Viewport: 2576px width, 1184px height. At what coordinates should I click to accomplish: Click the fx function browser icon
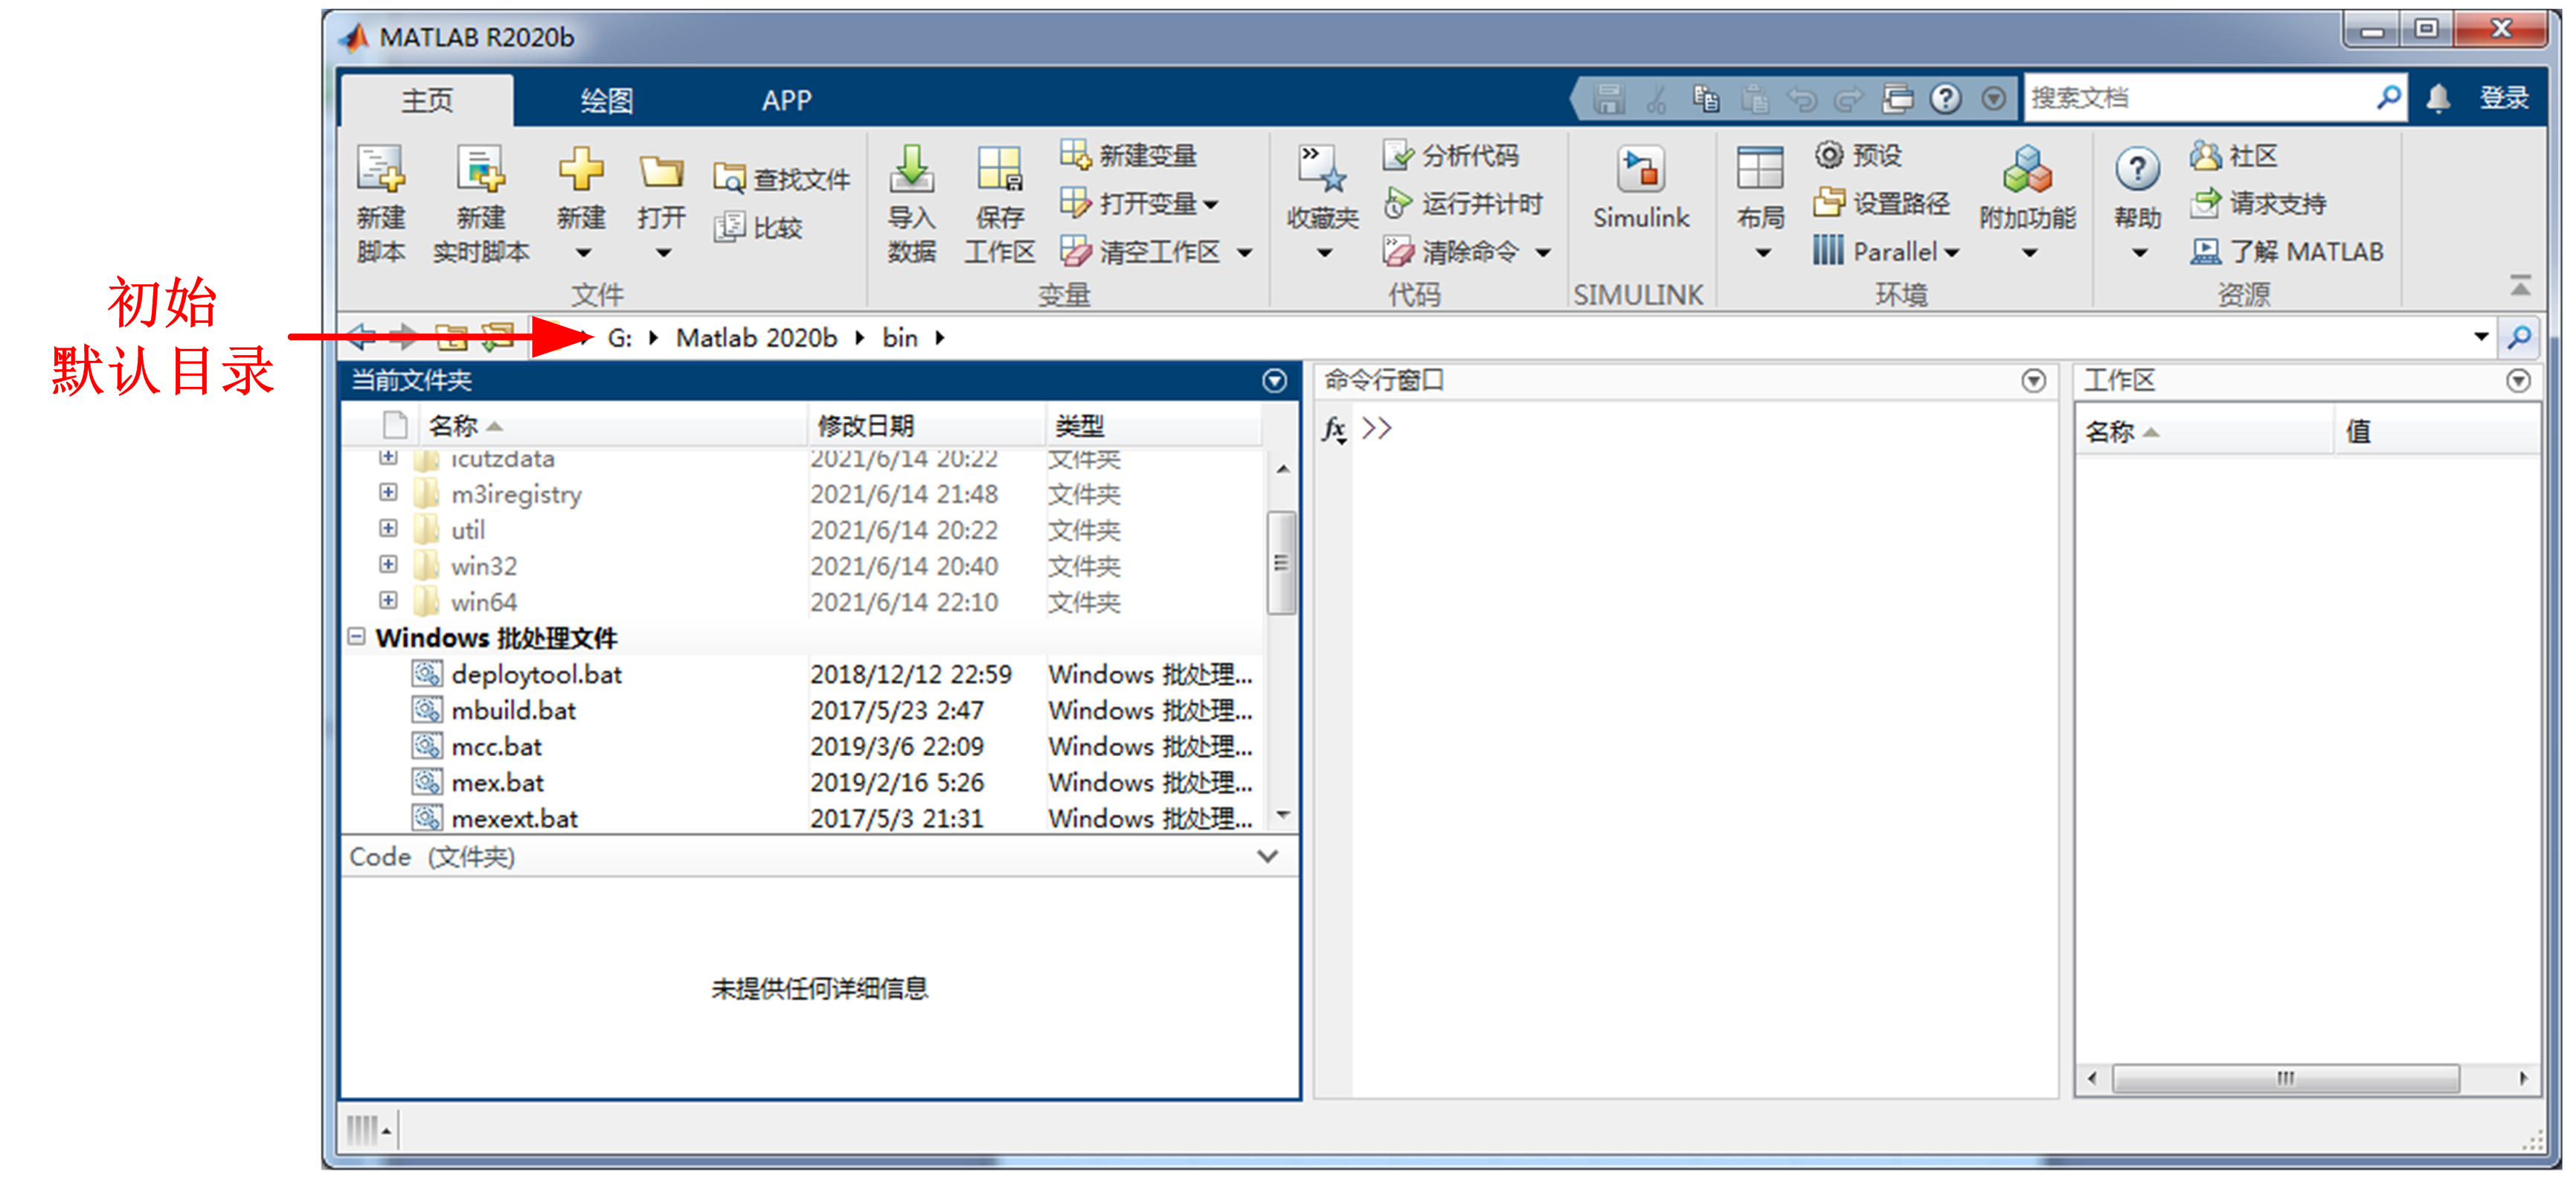click(1333, 429)
